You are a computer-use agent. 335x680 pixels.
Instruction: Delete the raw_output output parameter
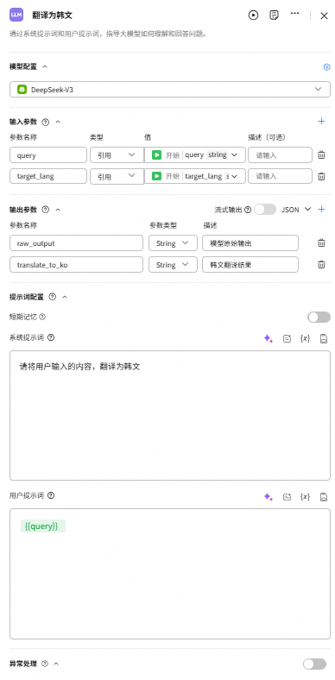[321, 243]
